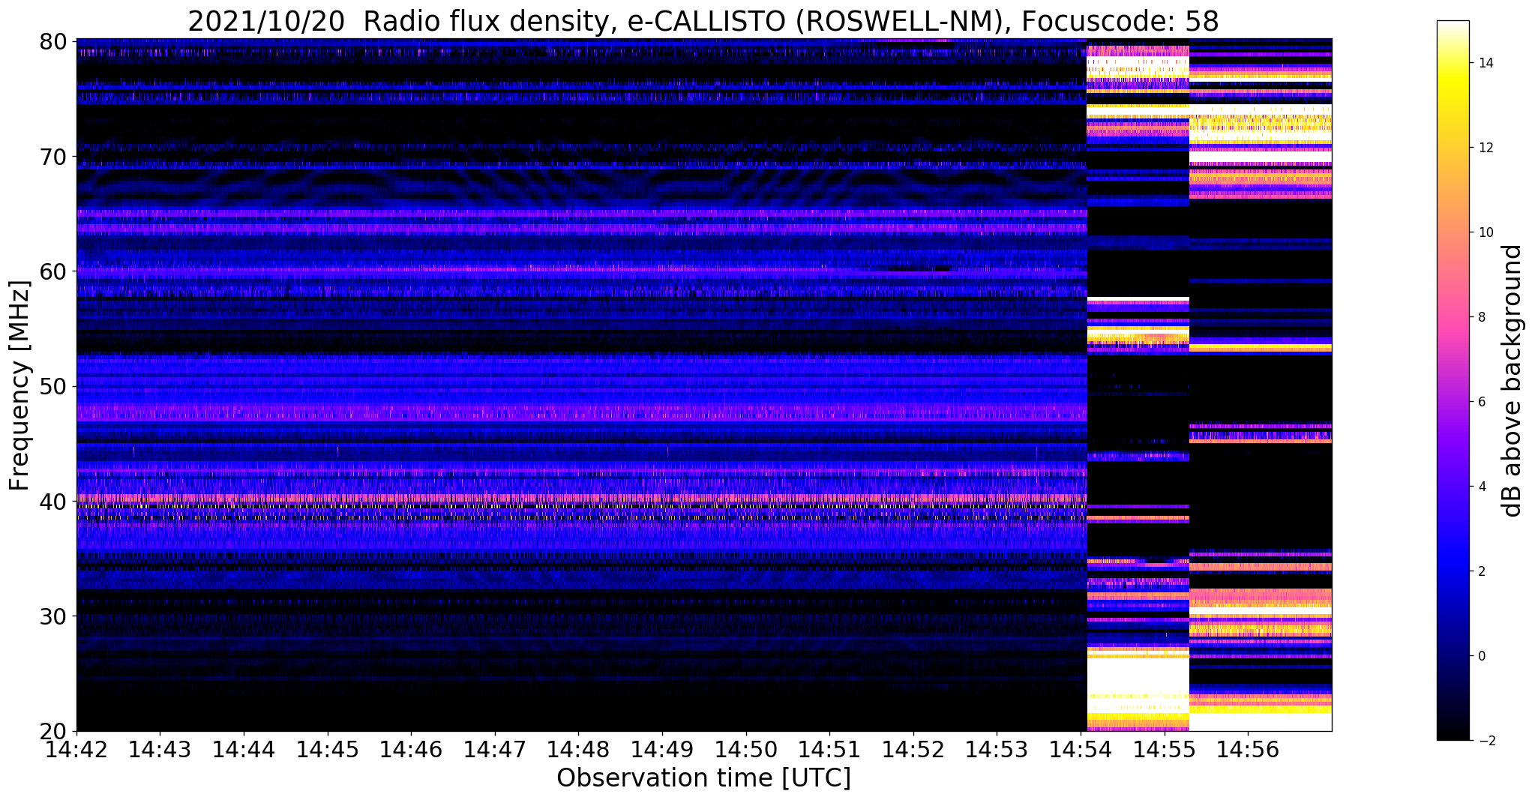Click the colorbar tick label 4

click(1480, 487)
